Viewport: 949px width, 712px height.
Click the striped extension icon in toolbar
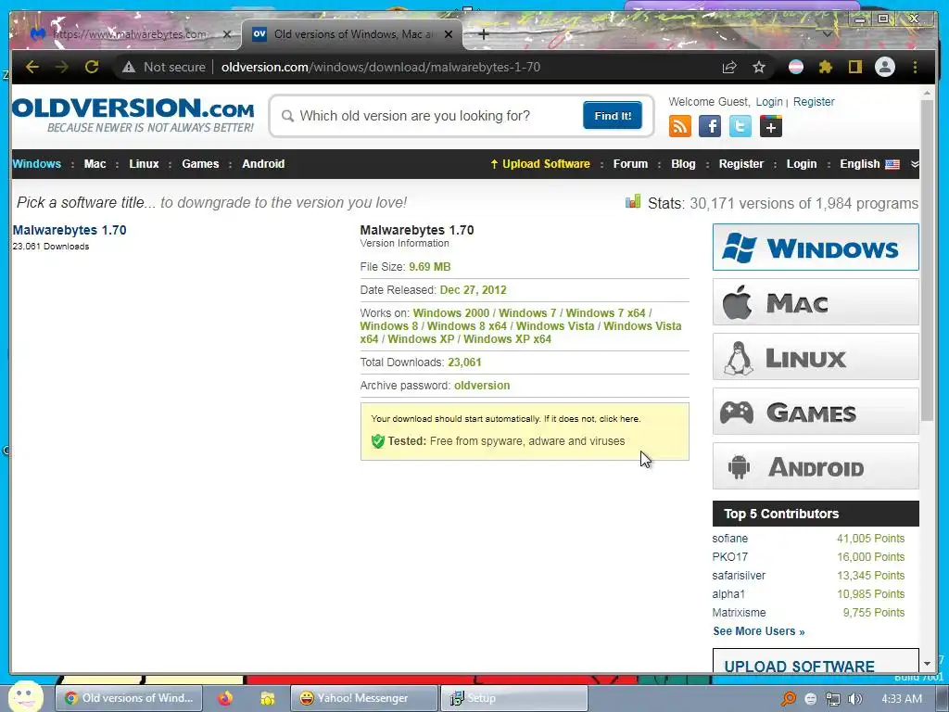pos(796,67)
